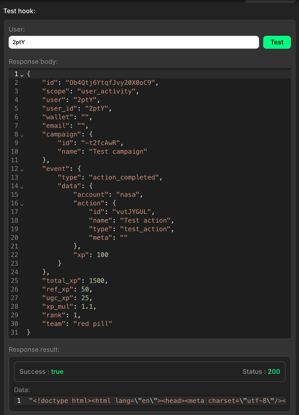This screenshot has width=299, height=415.
Task: Click the green Test button
Action: tap(277, 42)
